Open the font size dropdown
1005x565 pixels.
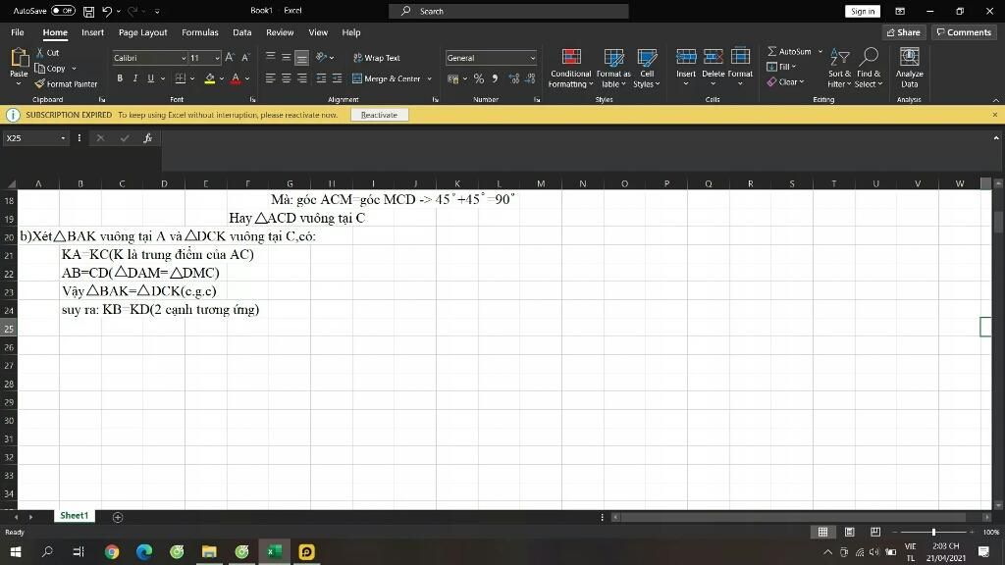pos(217,58)
